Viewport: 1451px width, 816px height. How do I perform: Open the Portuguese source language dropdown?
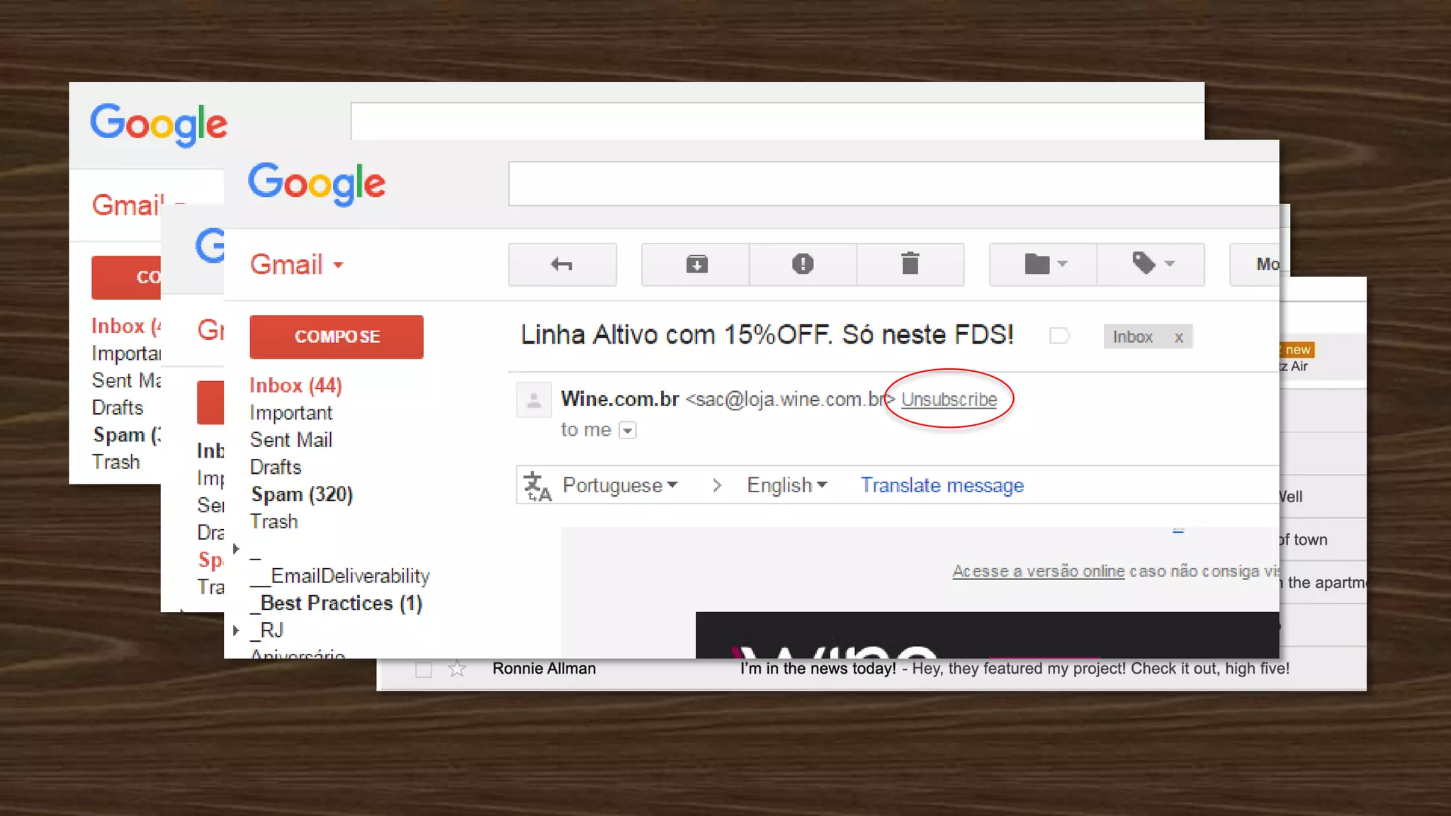(619, 485)
